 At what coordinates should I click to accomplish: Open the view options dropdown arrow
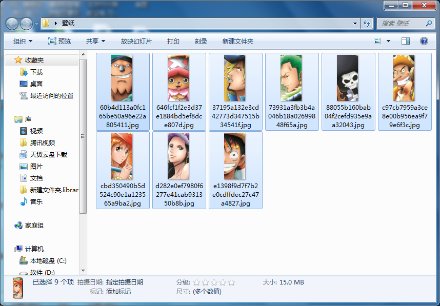[388, 41]
